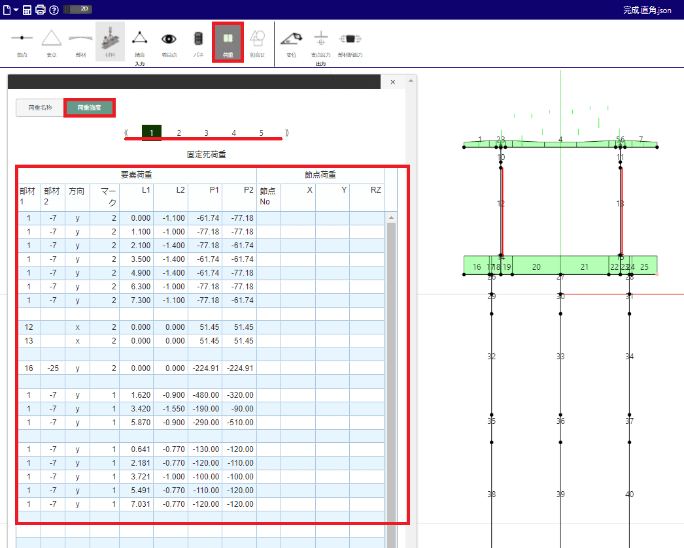Open the new file menu icon
The height and width of the screenshot is (548, 684).
coord(7,10)
